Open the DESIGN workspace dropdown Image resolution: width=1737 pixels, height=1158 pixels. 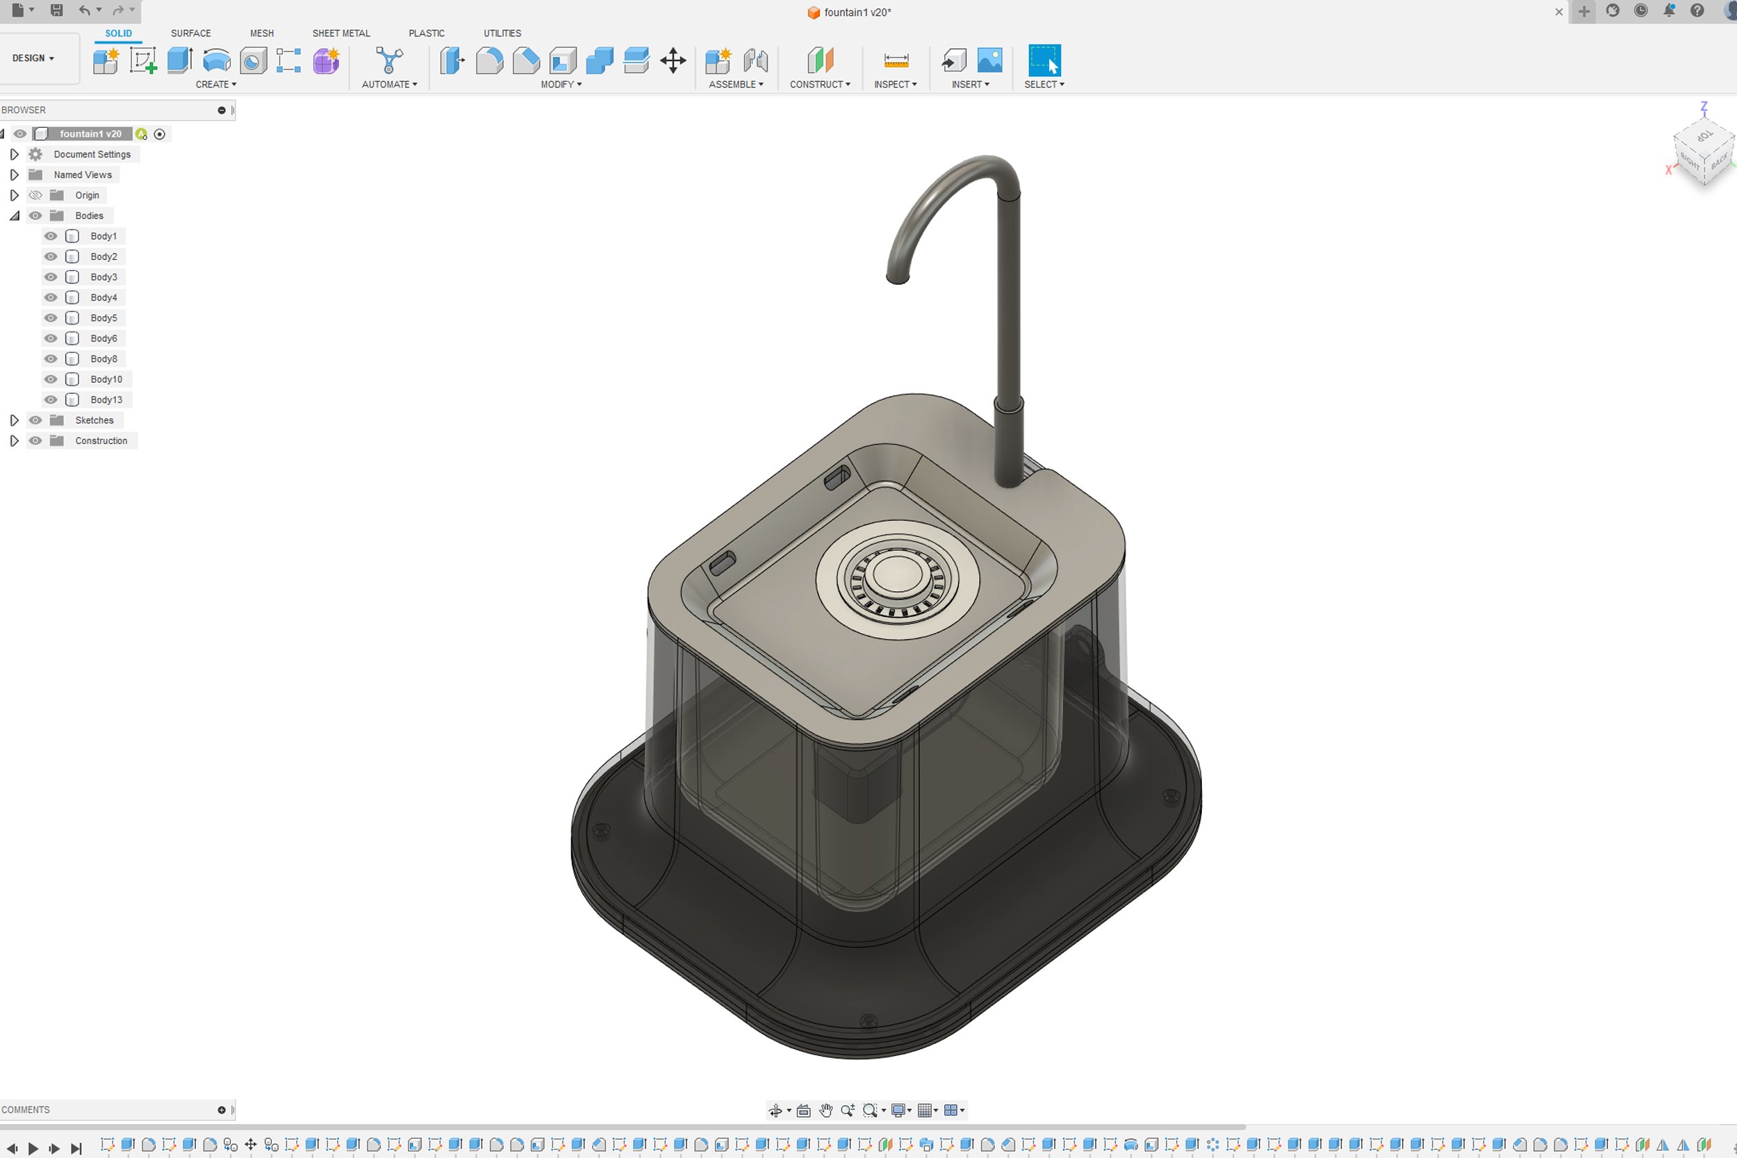click(33, 58)
